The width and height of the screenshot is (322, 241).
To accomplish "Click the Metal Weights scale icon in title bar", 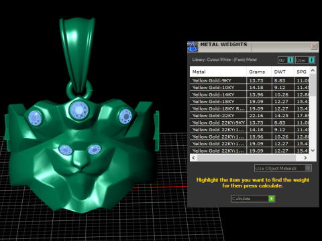I will 193,47.
